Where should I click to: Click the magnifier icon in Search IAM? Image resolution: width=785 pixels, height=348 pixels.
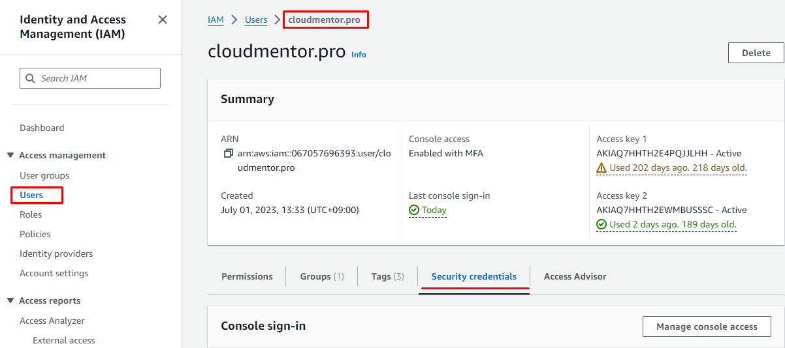[x=30, y=78]
